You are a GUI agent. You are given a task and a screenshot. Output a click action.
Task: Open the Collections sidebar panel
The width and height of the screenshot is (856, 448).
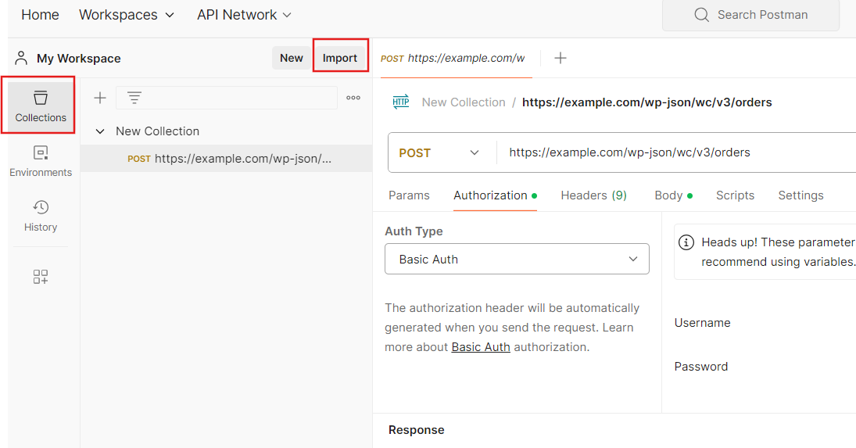(x=41, y=106)
